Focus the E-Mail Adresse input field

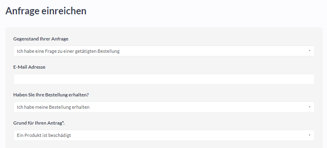164,79
